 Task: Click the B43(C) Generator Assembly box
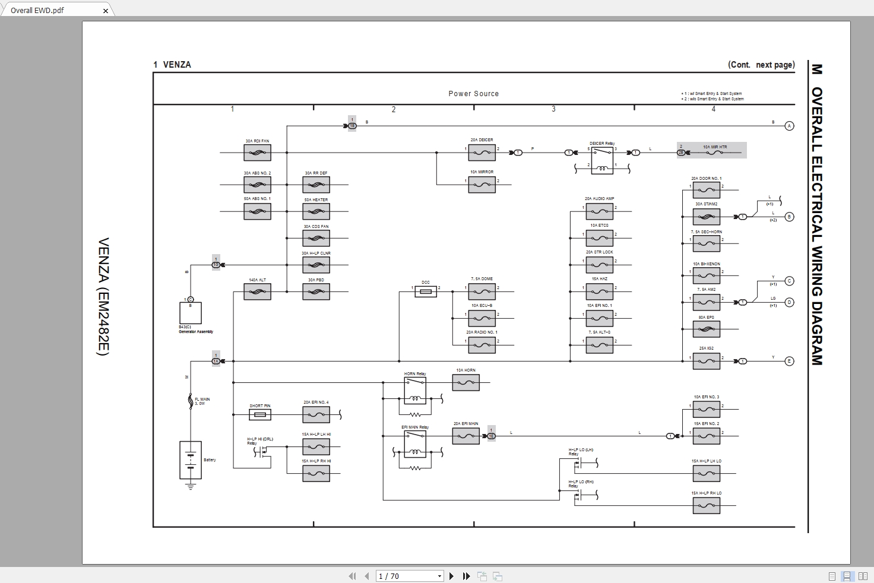click(x=190, y=313)
